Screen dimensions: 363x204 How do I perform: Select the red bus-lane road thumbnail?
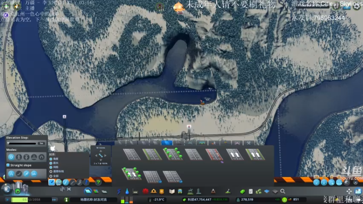pyautogui.click(x=214, y=154)
